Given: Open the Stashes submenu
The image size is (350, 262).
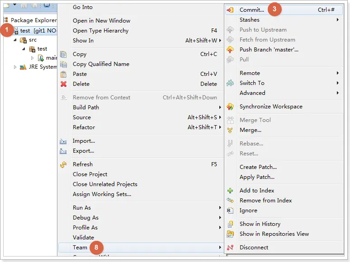Looking at the screenshot, I should 284,20.
